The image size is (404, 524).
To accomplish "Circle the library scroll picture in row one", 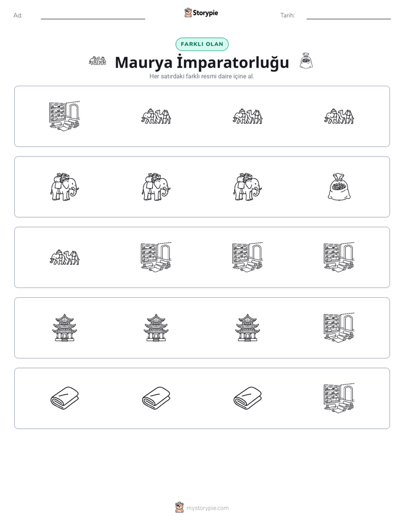I will 65,116.
